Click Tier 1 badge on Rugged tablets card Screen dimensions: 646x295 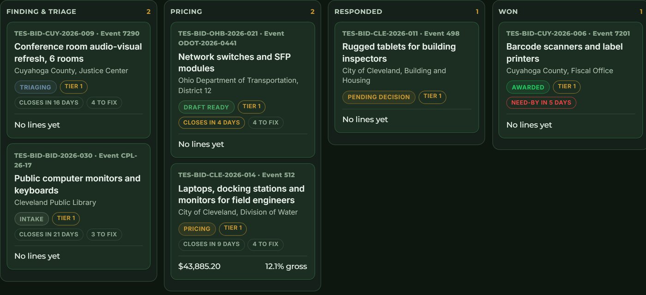(x=432, y=97)
